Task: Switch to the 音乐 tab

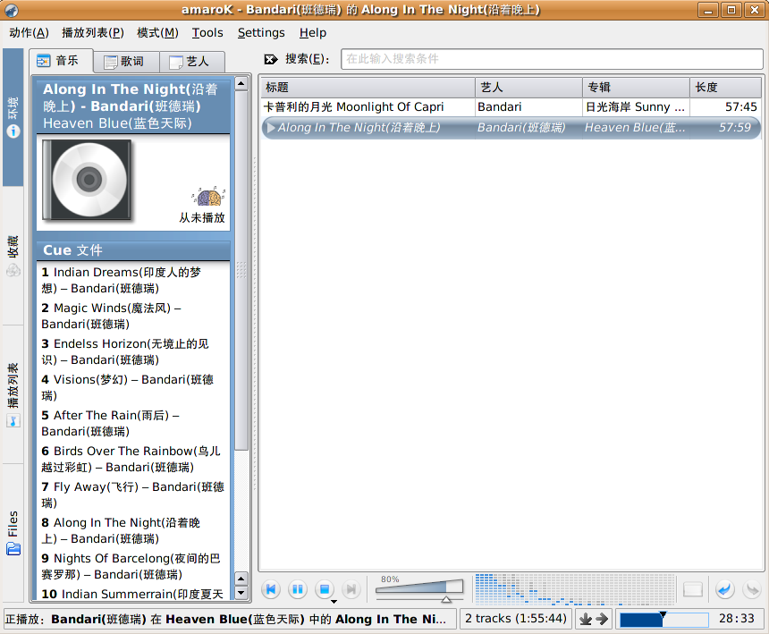Action: tap(61, 61)
